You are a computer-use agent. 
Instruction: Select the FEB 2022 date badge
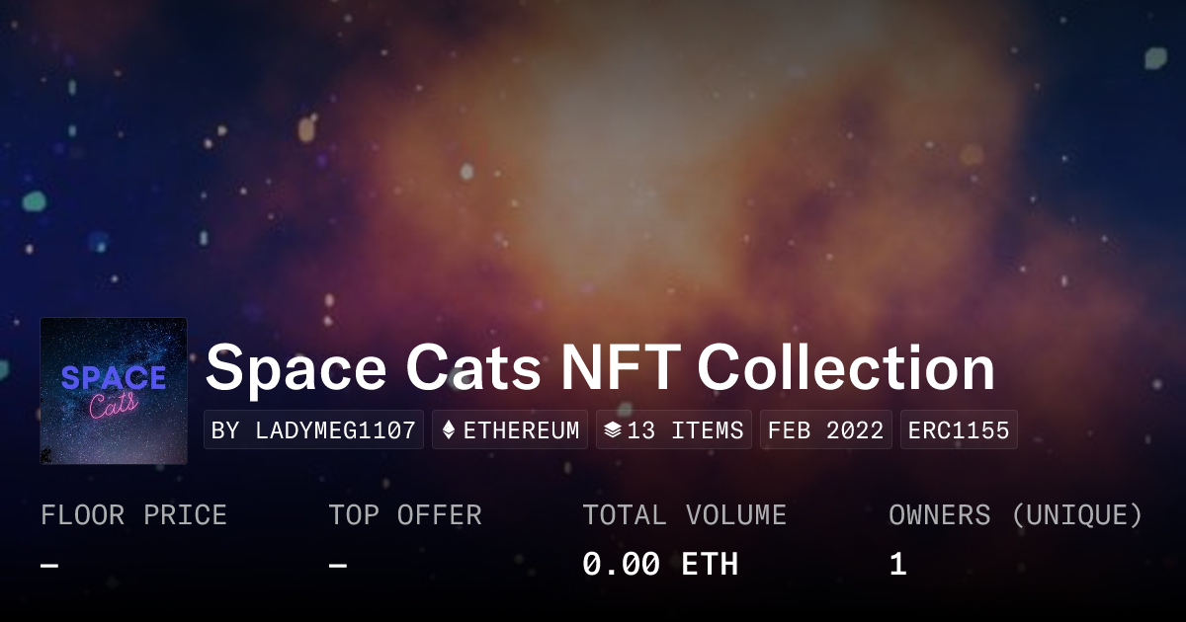(x=825, y=430)
